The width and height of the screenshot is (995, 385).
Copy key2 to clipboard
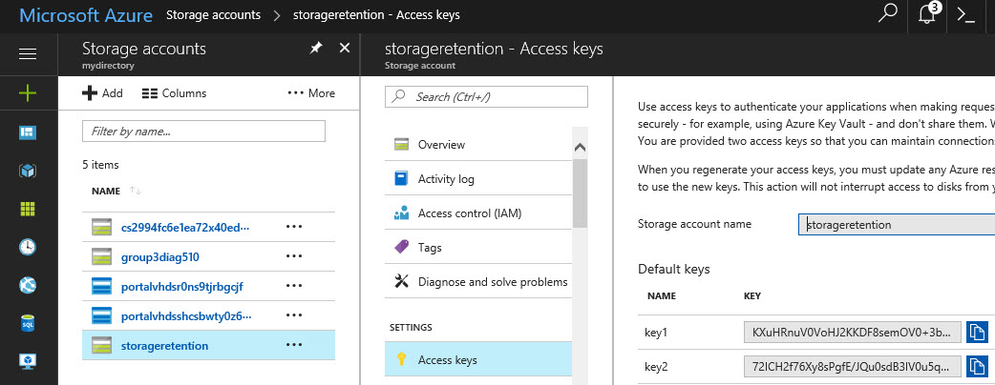pyautogui.click(x=977, y=366)
